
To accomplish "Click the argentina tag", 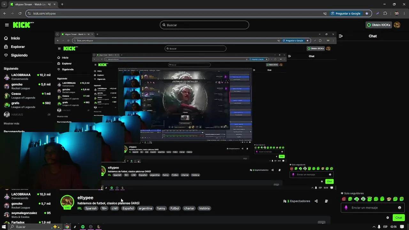I will pos(145,208).
